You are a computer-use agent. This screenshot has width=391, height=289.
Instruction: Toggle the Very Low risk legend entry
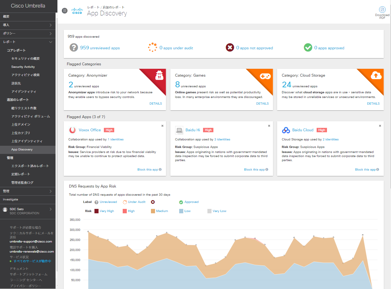217,211
